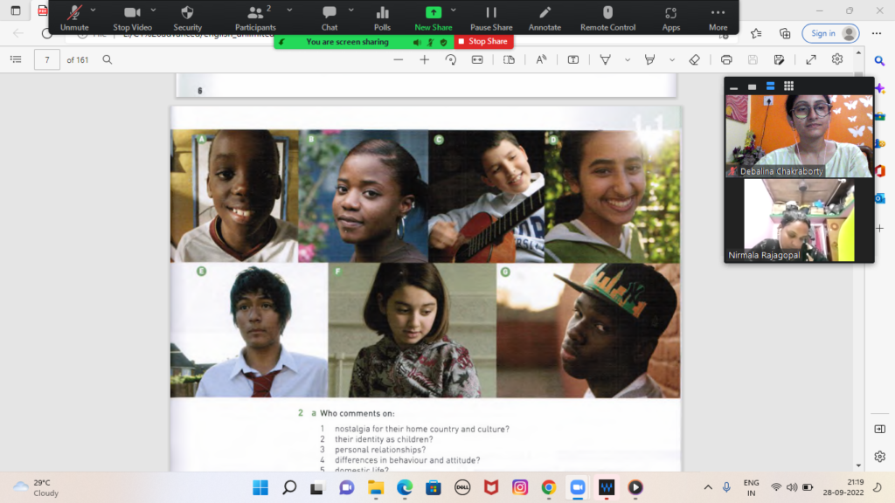
Task: Expand the draw pen options chevron
Action: click(627, 59)
